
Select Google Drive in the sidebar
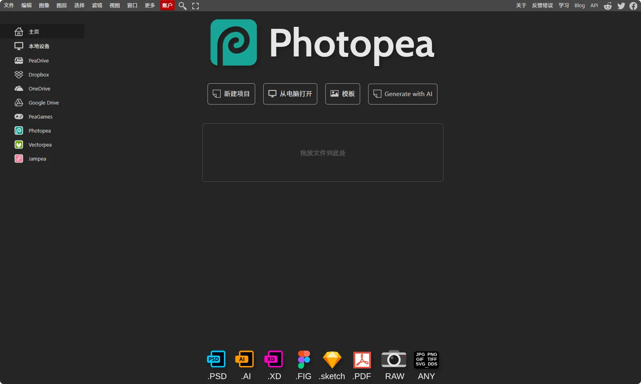pyautogui.click(x=43, y=103)
